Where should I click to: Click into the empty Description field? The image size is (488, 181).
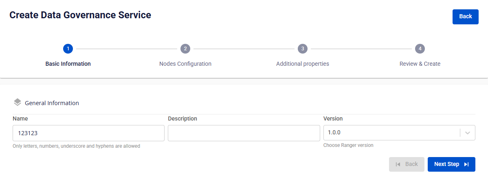[x=244, y=133]
